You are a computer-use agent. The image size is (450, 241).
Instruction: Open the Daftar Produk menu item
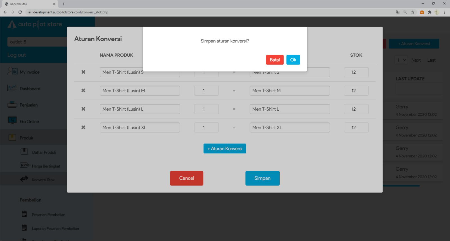pyautogui.click(x=44, y=152)
